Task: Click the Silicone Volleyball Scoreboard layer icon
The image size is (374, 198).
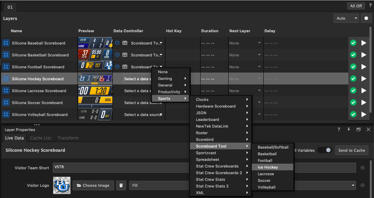Action: tap(6, 115)
